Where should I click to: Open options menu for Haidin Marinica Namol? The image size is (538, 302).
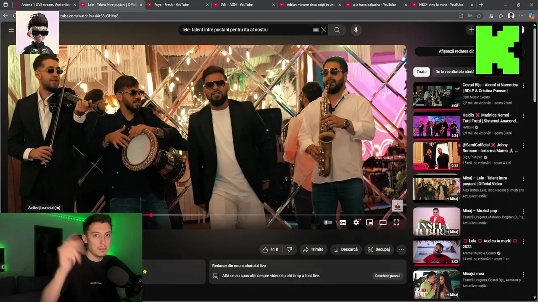(x=524, y=116)
